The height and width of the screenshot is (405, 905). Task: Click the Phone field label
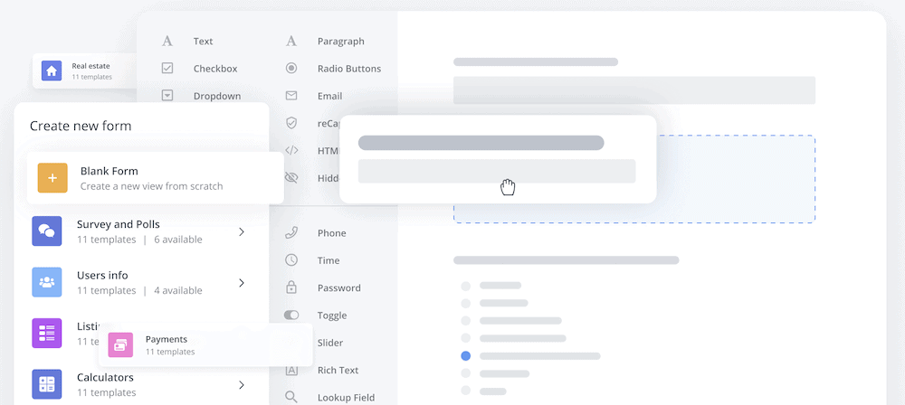[332, 233]
